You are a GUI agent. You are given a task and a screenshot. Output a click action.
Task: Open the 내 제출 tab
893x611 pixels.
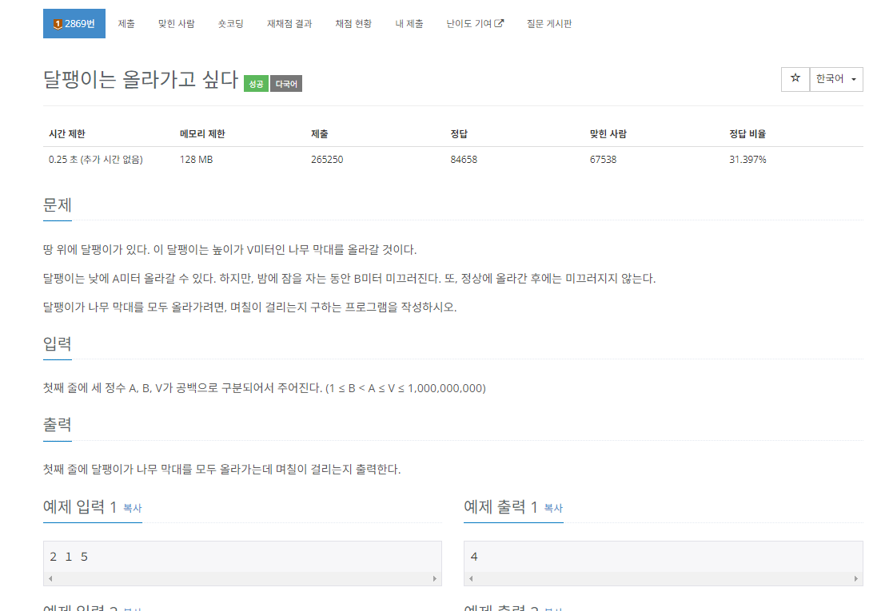(x=409, y=23)
